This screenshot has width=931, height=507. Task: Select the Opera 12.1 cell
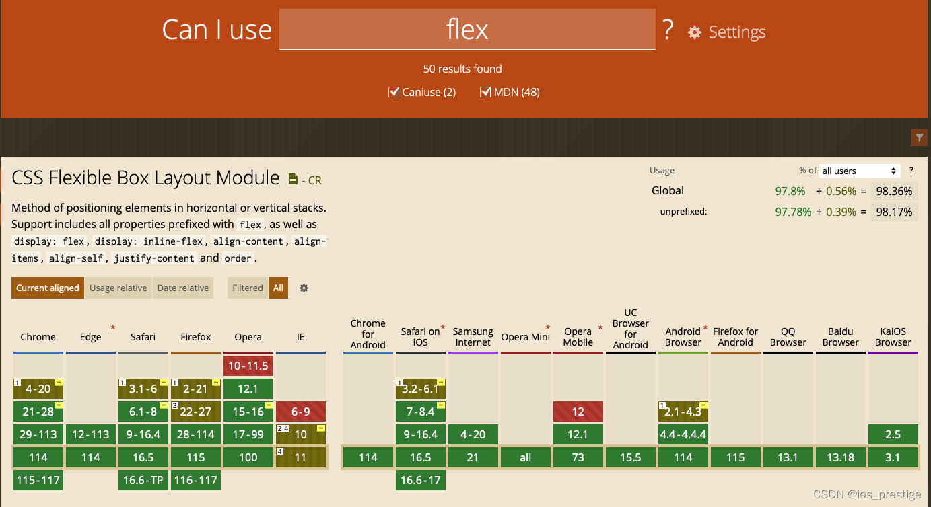248,389
